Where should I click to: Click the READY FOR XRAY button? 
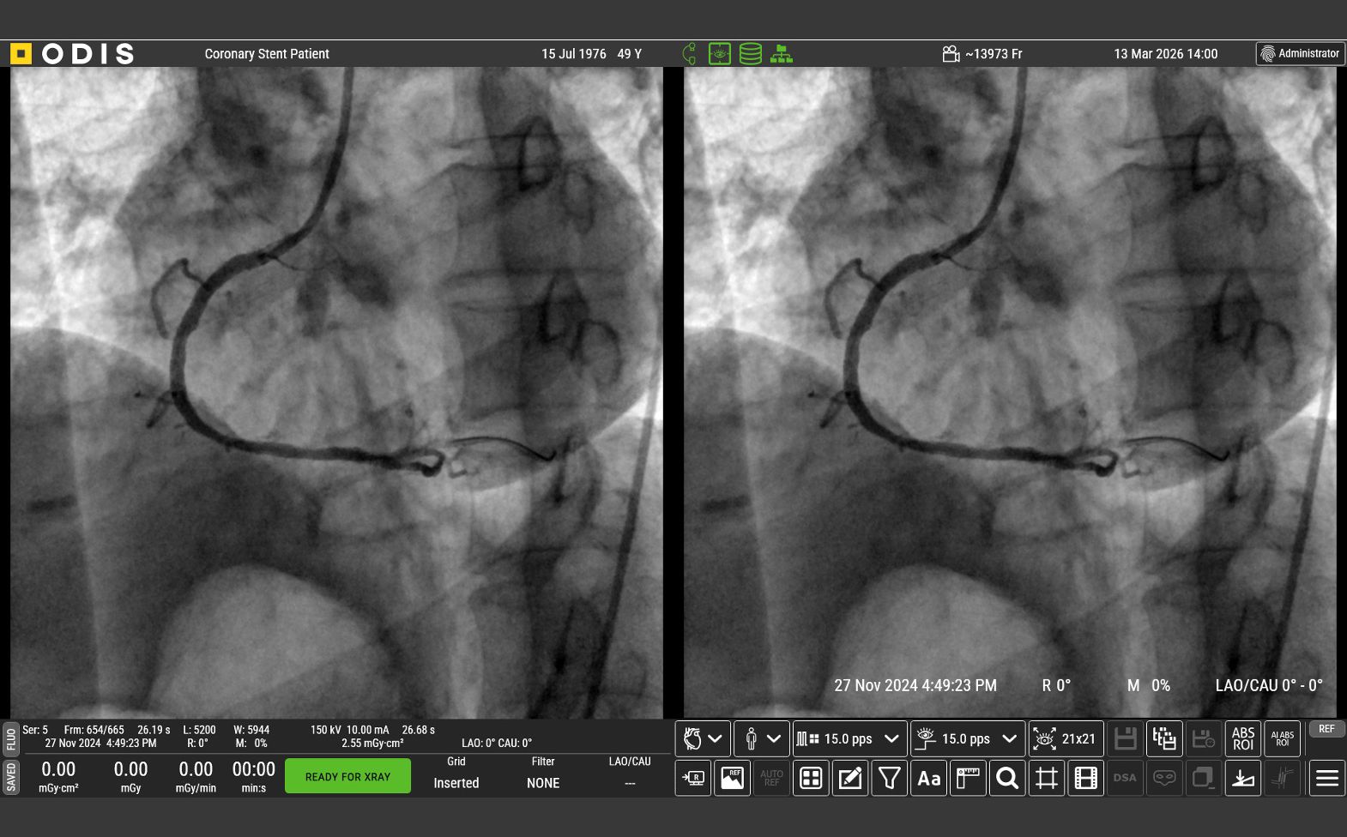point(347,776)
